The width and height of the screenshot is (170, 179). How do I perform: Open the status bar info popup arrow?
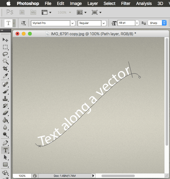tap(93, 176)
